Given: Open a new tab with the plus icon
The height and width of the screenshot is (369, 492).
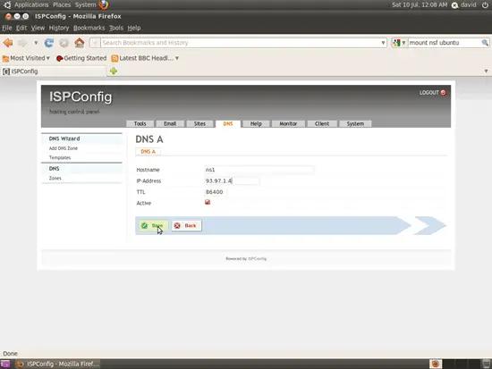Looking at the screenshot, I should pyautogui.click(x=114, y=71).
